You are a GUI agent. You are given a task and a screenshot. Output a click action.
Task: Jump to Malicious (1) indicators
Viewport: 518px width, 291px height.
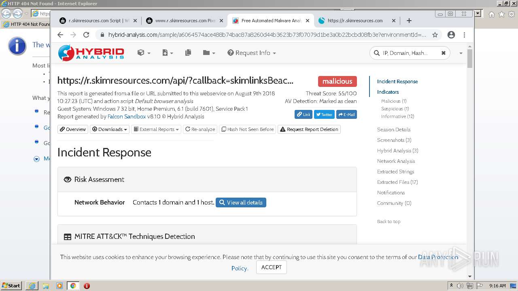point(394,101)
